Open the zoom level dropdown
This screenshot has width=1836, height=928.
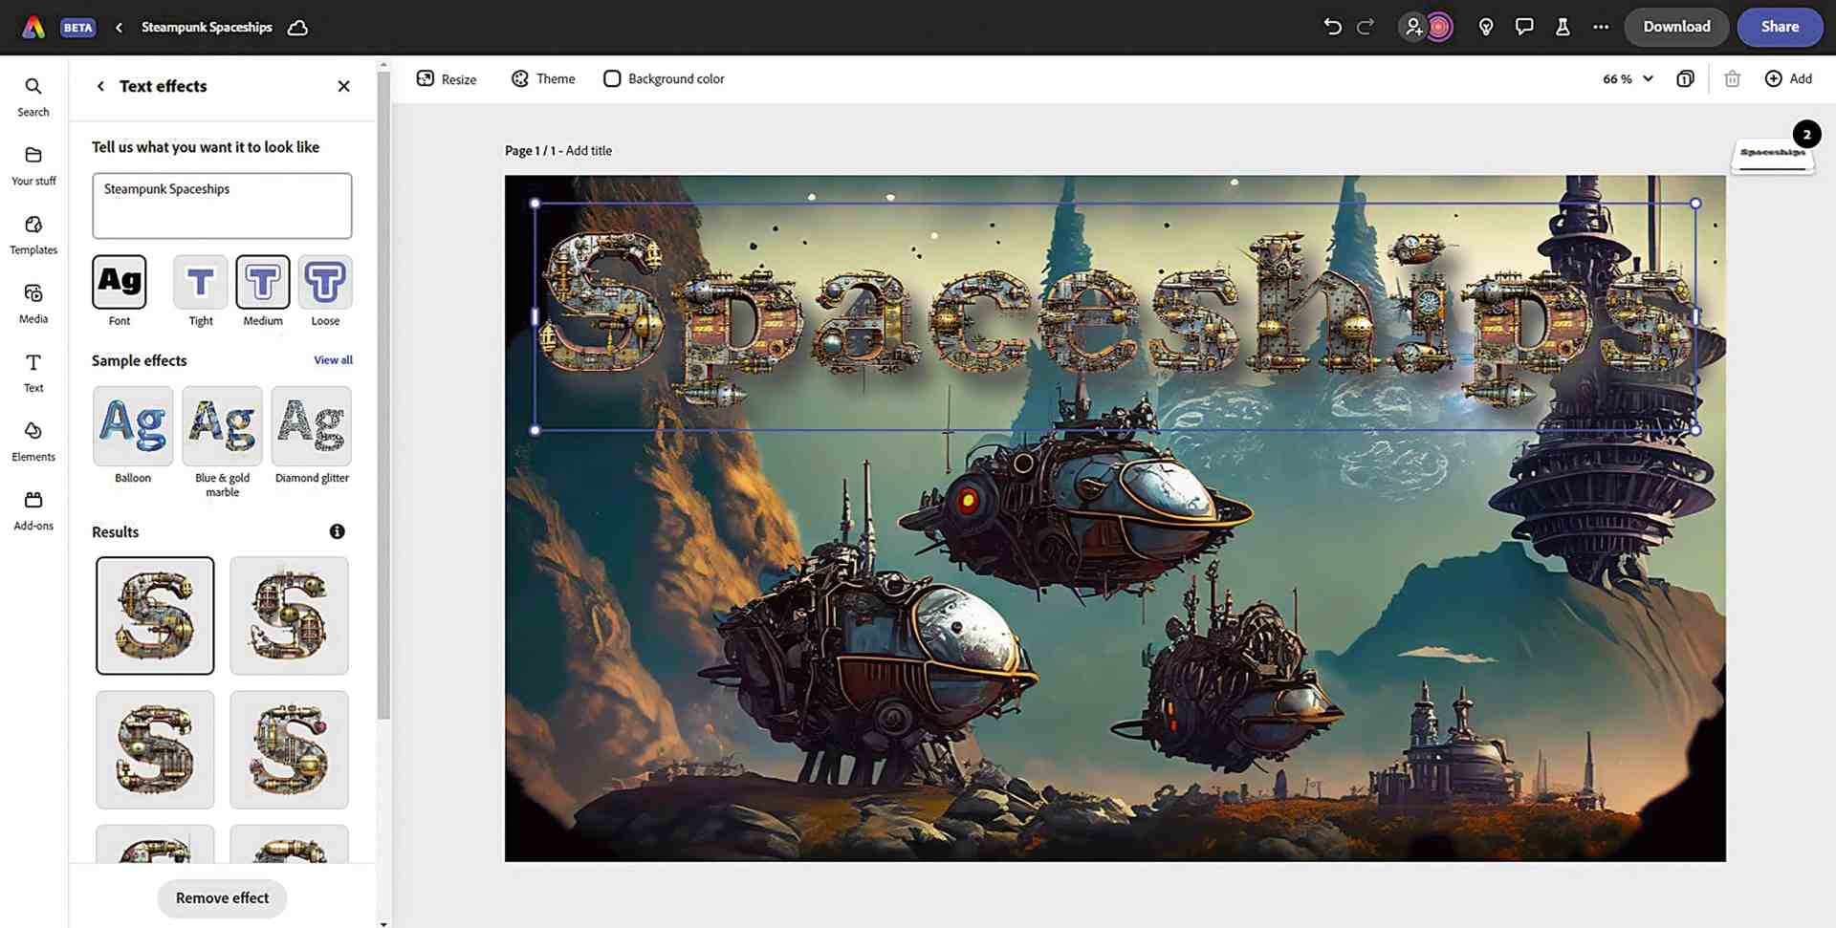pyautogui.click(x=1627, y=78)
